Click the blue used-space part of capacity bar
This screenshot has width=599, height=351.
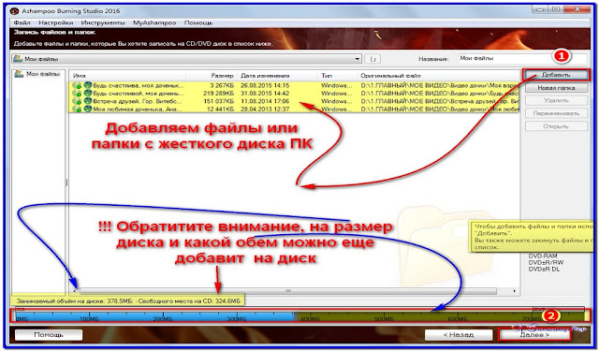point(154,316)
